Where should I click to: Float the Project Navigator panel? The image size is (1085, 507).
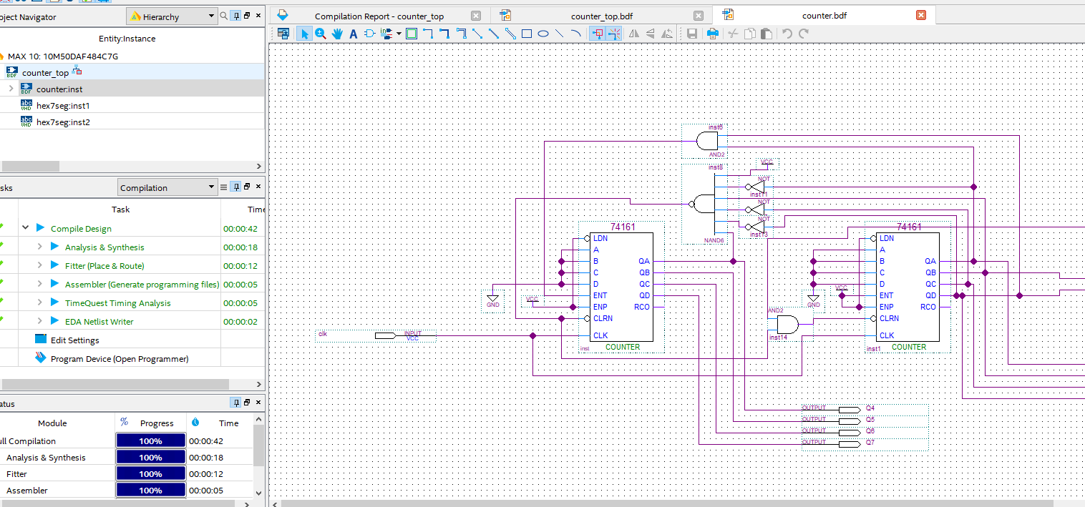[x=246, y=16]
